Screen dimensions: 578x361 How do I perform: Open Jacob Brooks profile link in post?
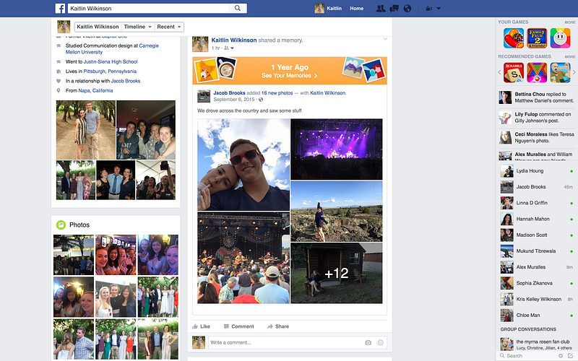[229, 93]
